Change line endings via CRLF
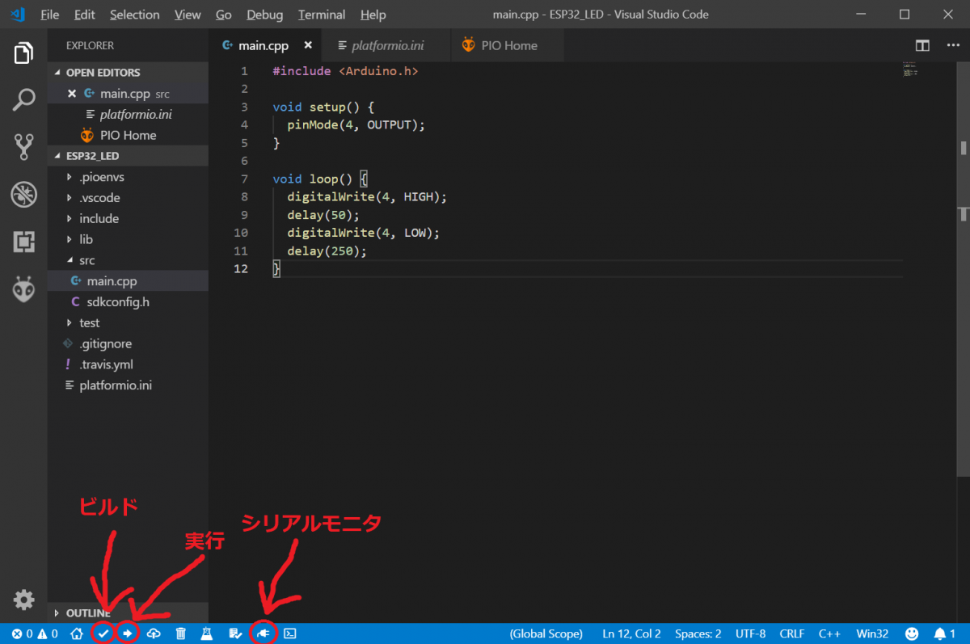 [x=792, y=633]
